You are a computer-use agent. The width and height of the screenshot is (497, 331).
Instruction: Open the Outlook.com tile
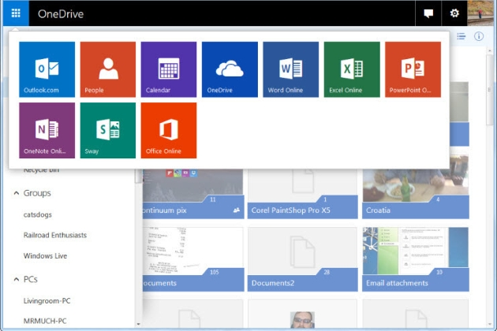[47, 69]
